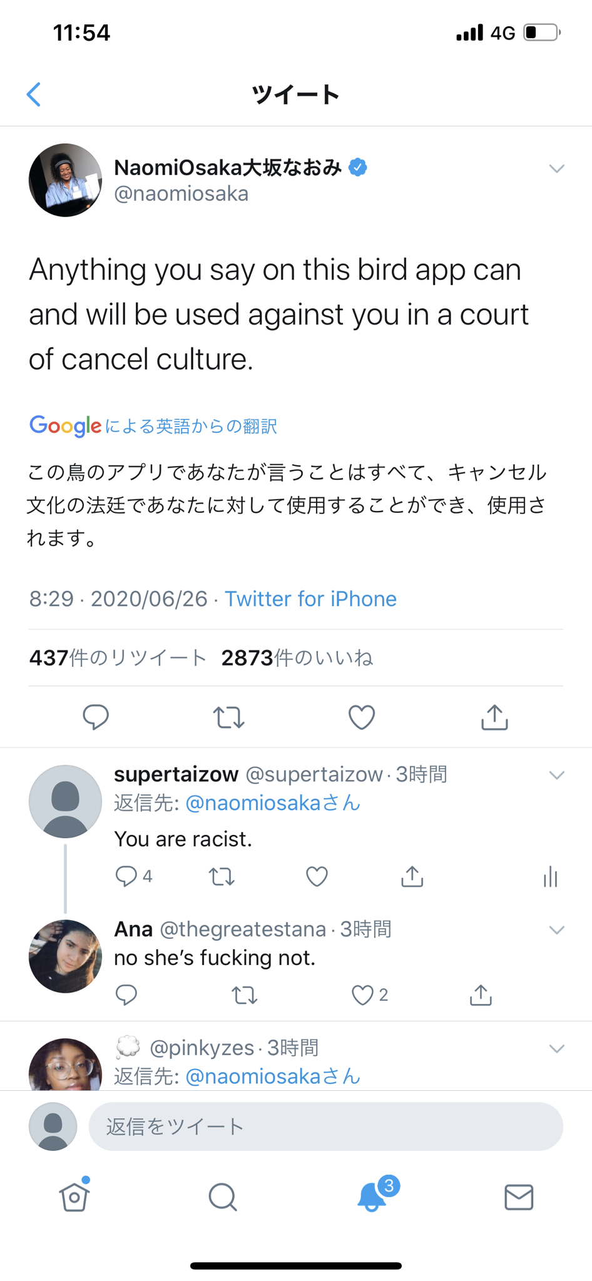
Task: Open Naomi Osaka's profile picture
Action: click(x=65, y=180)
